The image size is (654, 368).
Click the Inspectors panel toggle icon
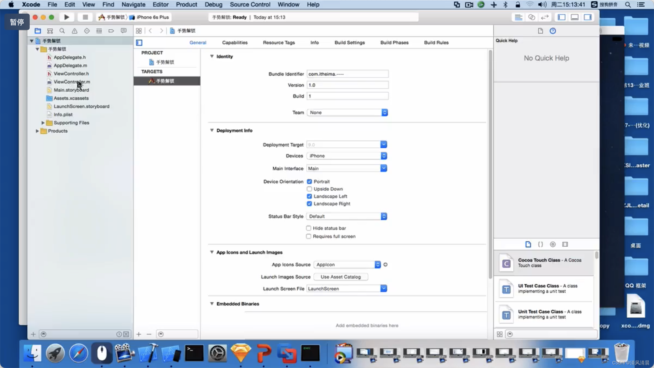click(x=588, y=17)
